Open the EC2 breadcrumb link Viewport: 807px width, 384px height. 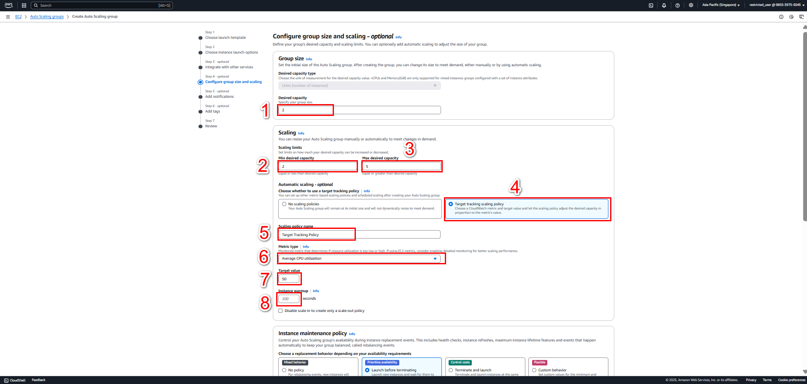pyautogui.click(x=19, y=16)
